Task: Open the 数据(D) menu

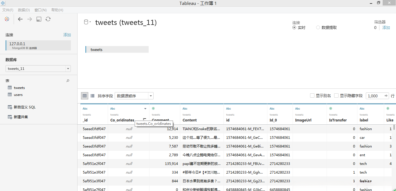Action: pyautogui.click(x=24, y=10)
